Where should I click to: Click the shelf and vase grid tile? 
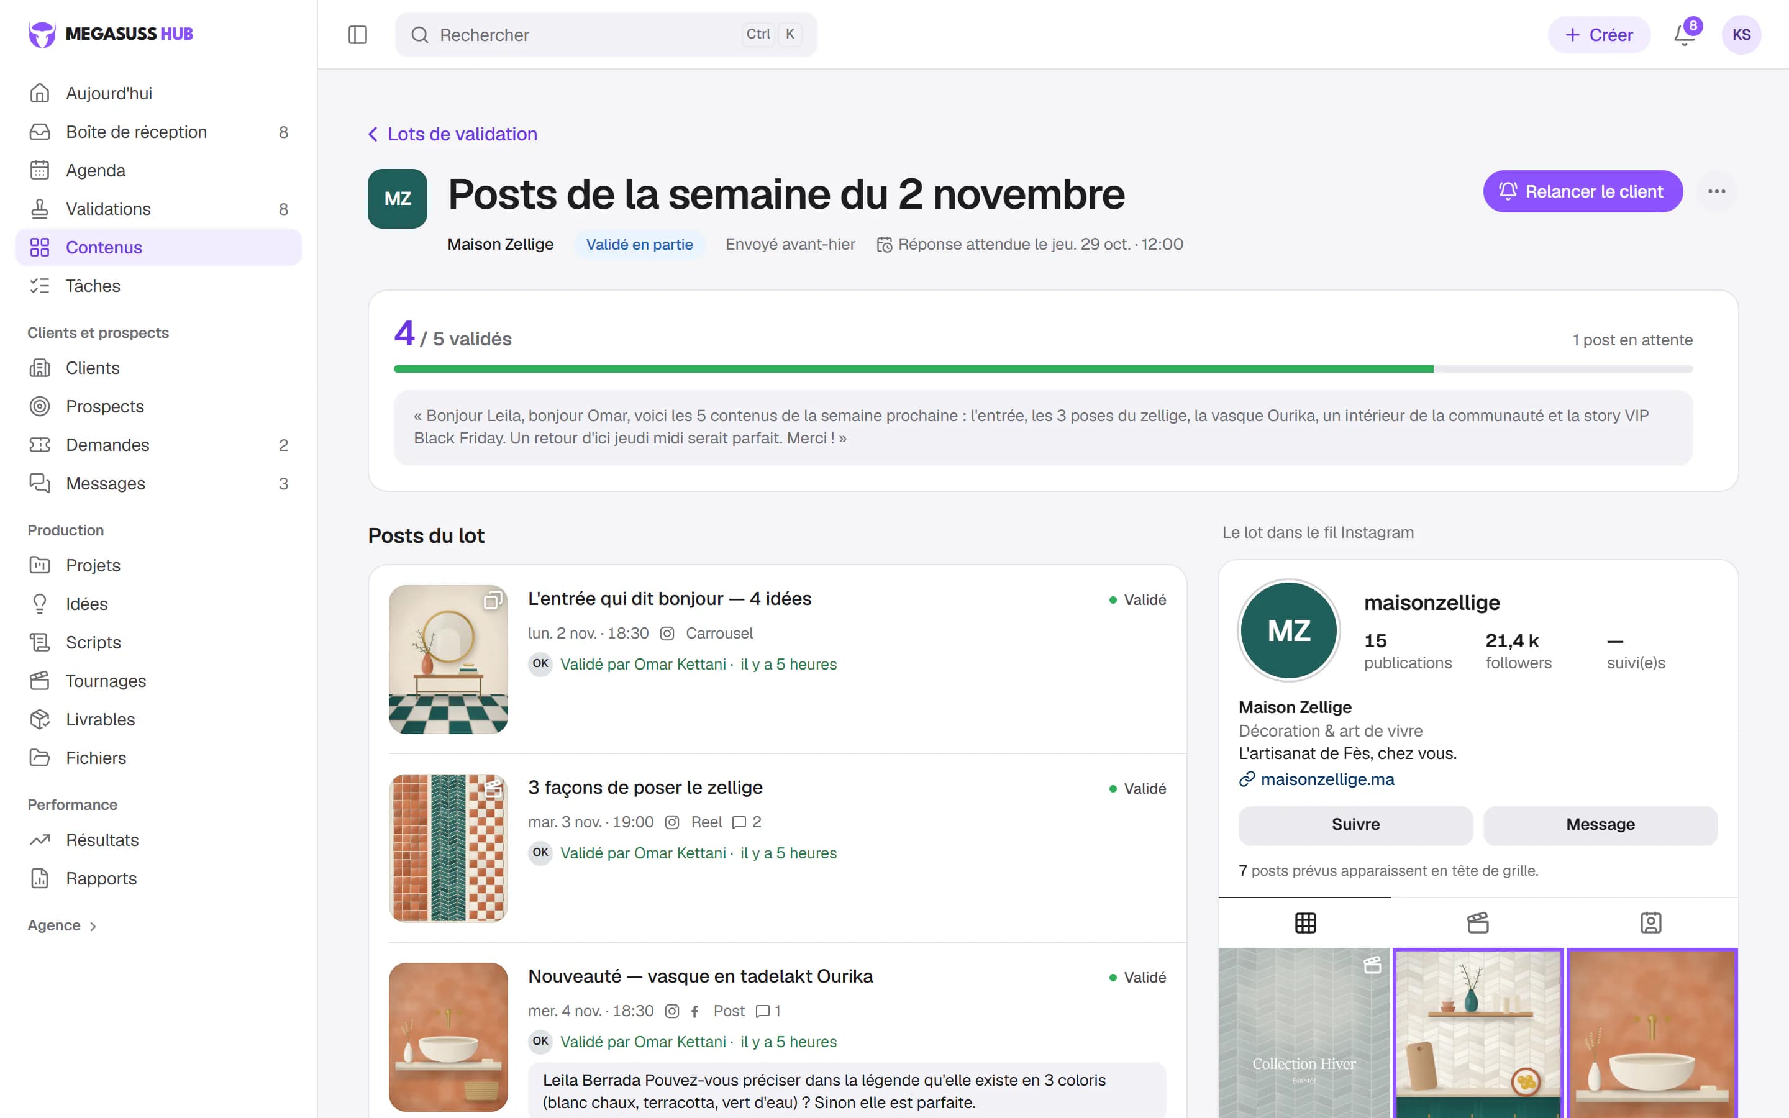pyautogui.click(x=1478, y=1033)
